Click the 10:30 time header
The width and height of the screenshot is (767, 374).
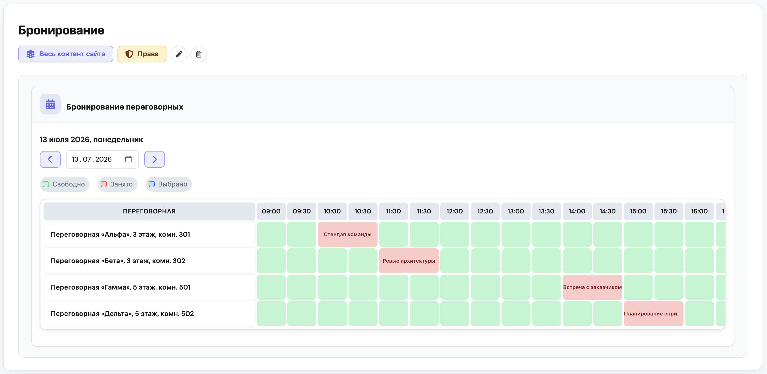[363, 211]
